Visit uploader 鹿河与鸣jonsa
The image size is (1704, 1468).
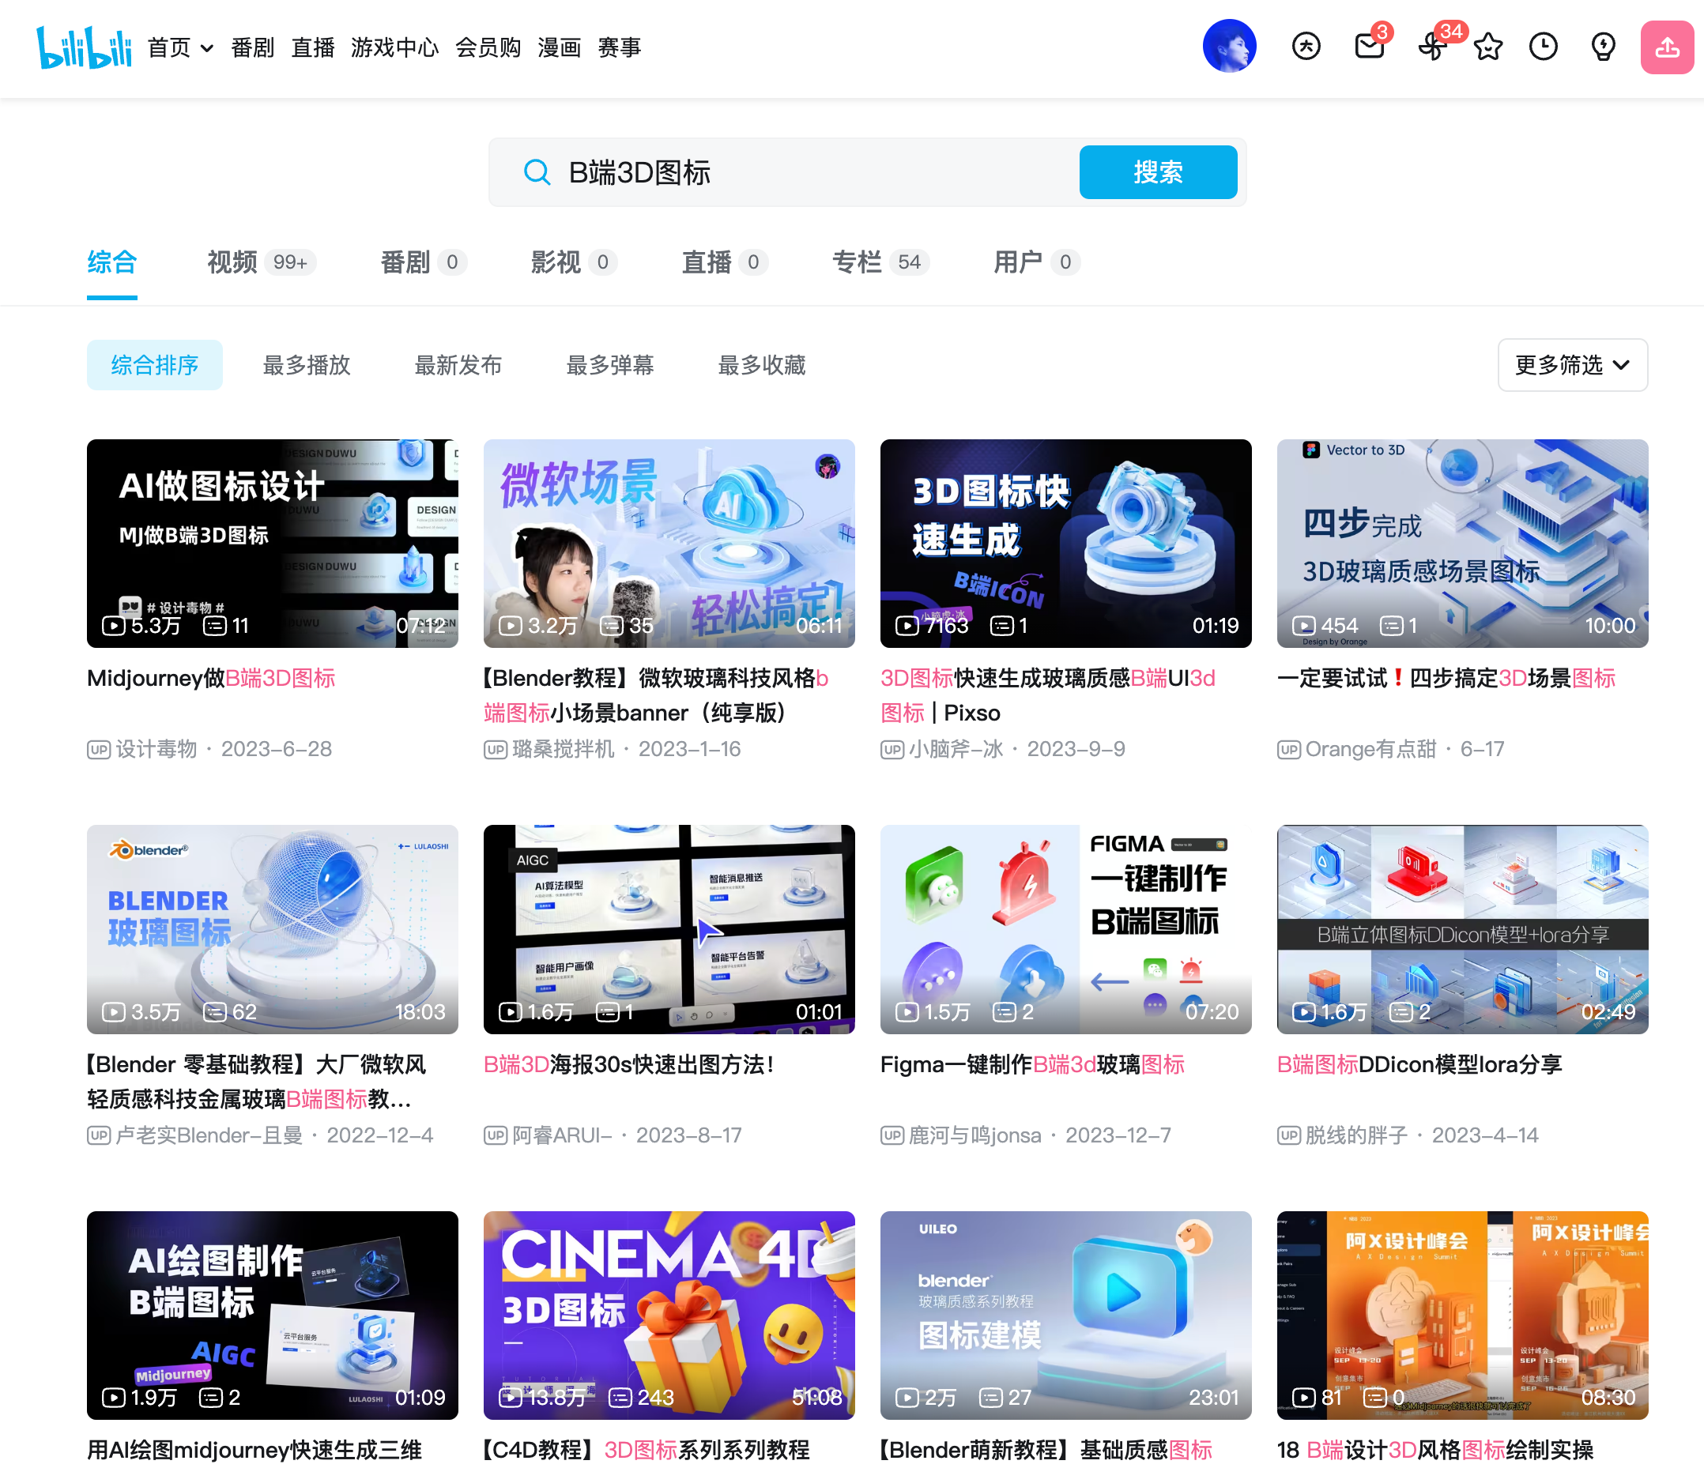(975, 1135)
